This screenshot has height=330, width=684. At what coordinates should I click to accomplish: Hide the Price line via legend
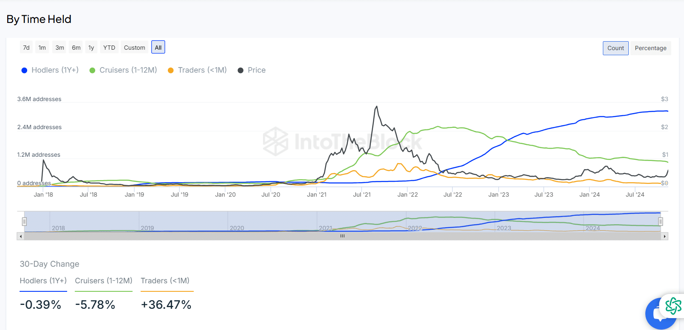coord(252,70)
